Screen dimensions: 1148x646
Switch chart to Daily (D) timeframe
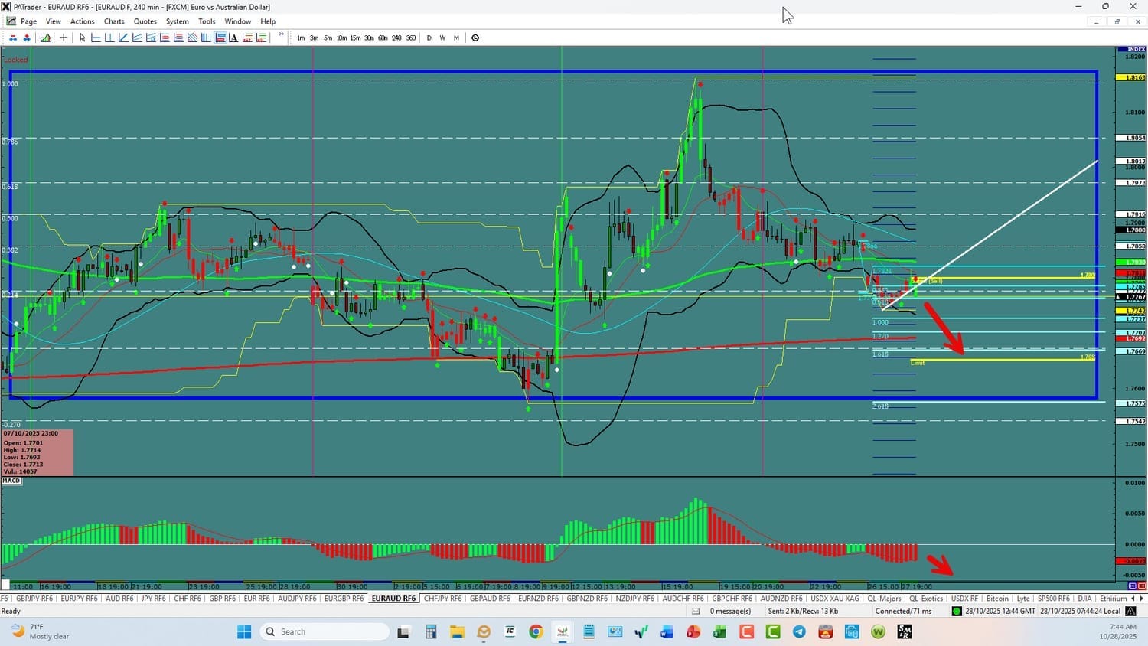click(x=429, y=38)
